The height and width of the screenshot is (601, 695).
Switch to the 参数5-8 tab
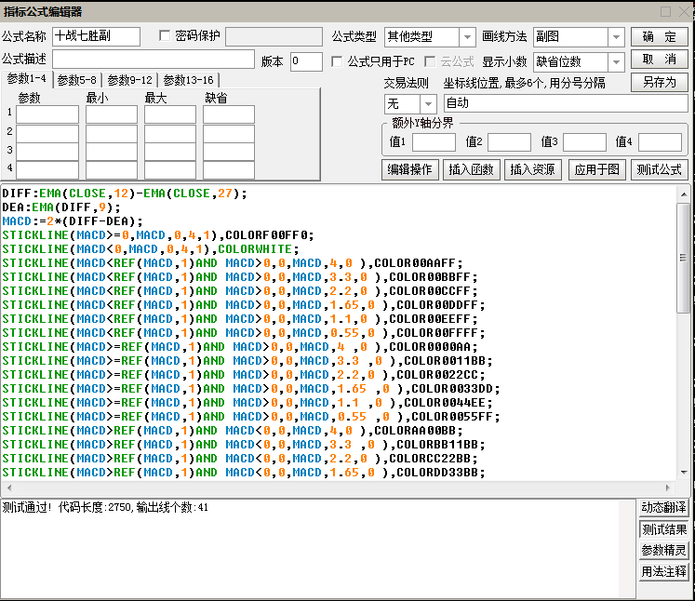coord(77,80)
